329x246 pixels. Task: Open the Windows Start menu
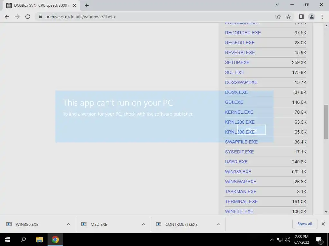coord(8,240)
